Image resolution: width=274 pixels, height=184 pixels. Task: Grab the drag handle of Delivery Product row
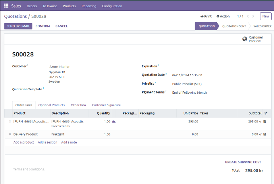point(10,134)
